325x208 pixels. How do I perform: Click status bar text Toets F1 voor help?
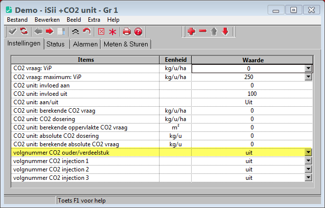[81, 201]
